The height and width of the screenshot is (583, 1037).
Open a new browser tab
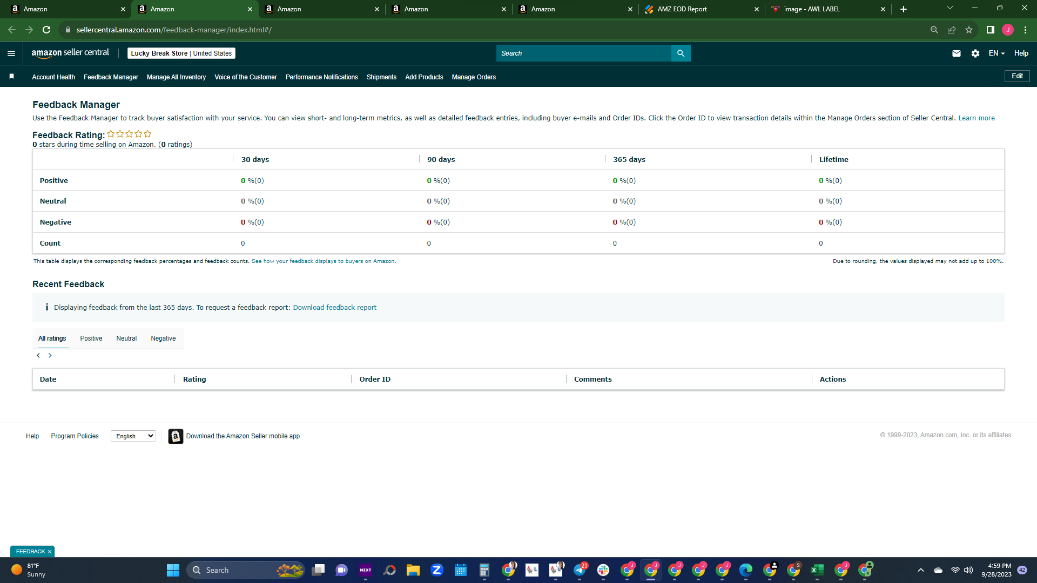tap(904, 9)
